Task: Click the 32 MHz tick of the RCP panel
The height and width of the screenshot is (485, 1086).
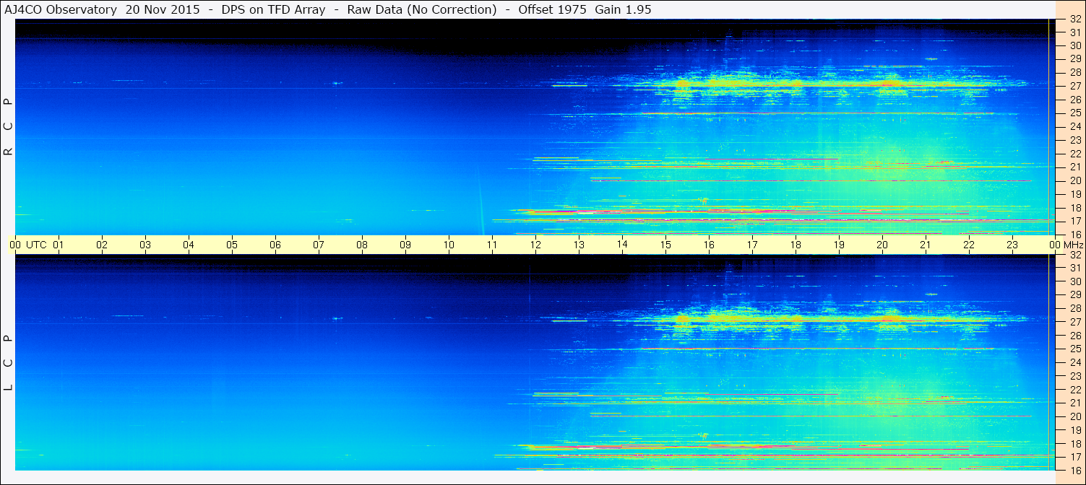Action: coord(1075,19)
